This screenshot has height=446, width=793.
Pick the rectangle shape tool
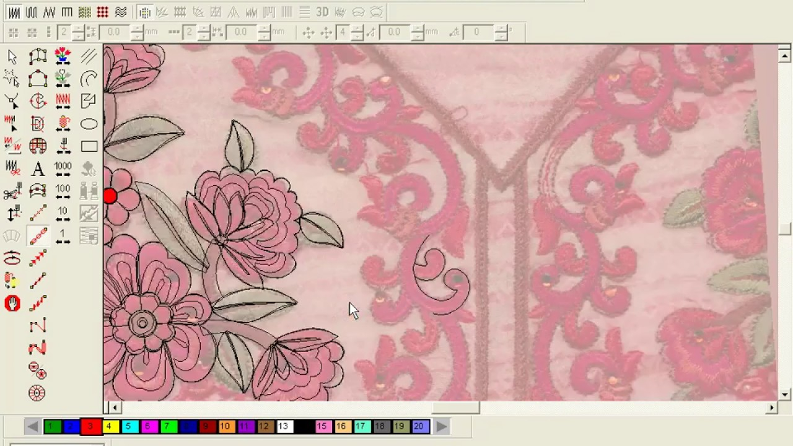89,146
